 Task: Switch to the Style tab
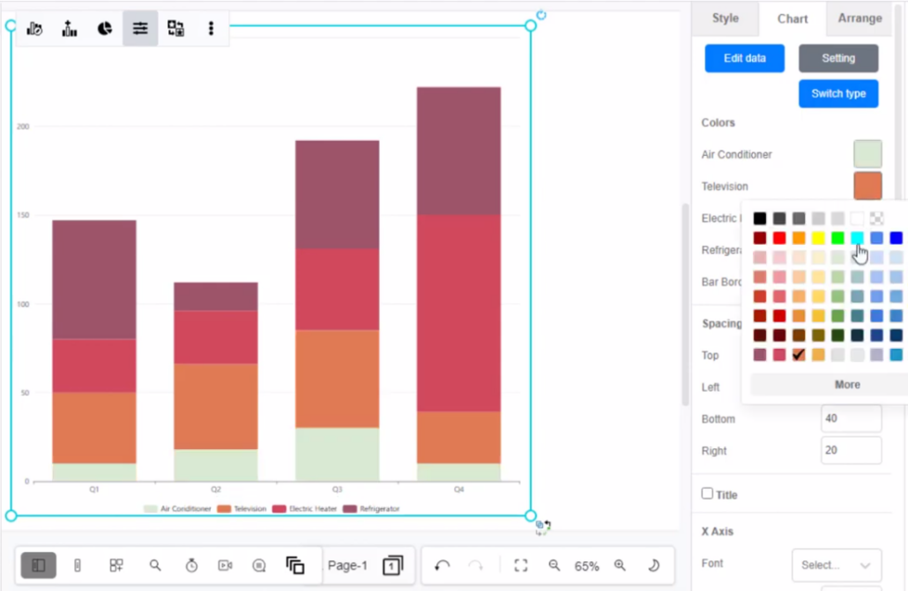click(725, 18)
